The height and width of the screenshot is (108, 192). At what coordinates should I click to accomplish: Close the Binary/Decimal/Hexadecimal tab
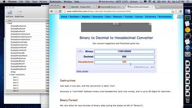point(152,7)
